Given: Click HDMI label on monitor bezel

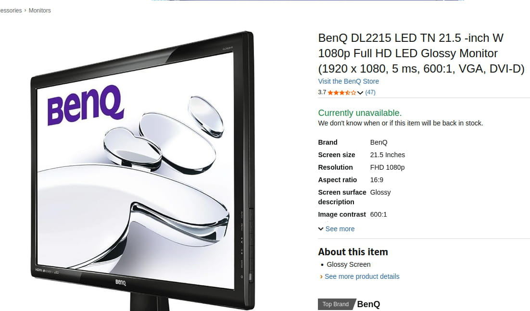Looking at the screenshot, I should 38,270.
